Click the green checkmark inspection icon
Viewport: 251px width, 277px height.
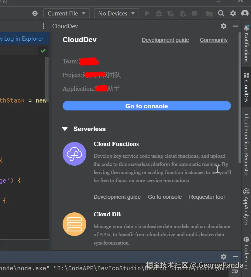[43, 51]
